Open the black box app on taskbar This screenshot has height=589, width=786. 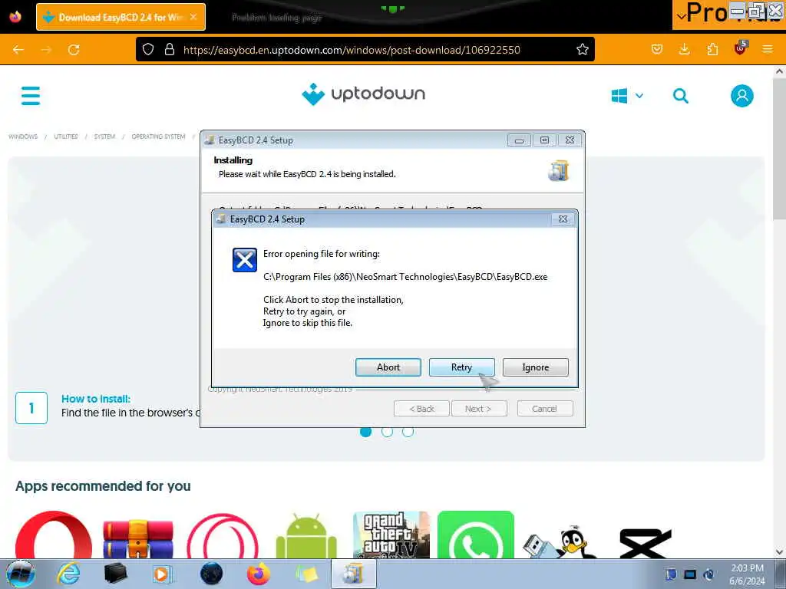pyautogui.click(x=115, y=574)
